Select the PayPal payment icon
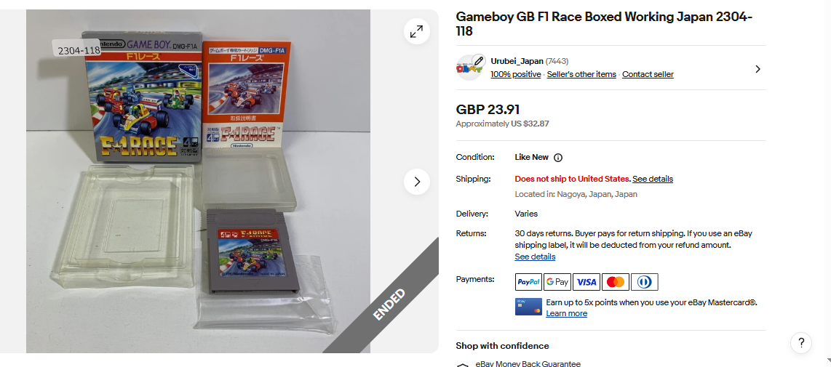 pyautogui.click(x=528, y=282)
